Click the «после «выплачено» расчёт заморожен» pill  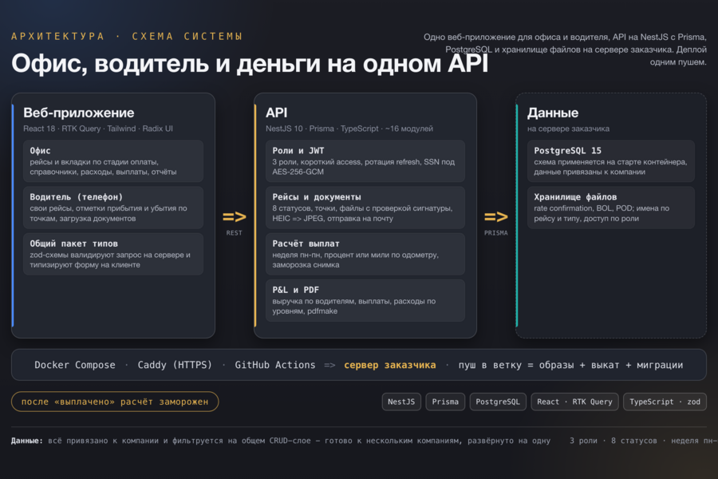pos(115,402)
